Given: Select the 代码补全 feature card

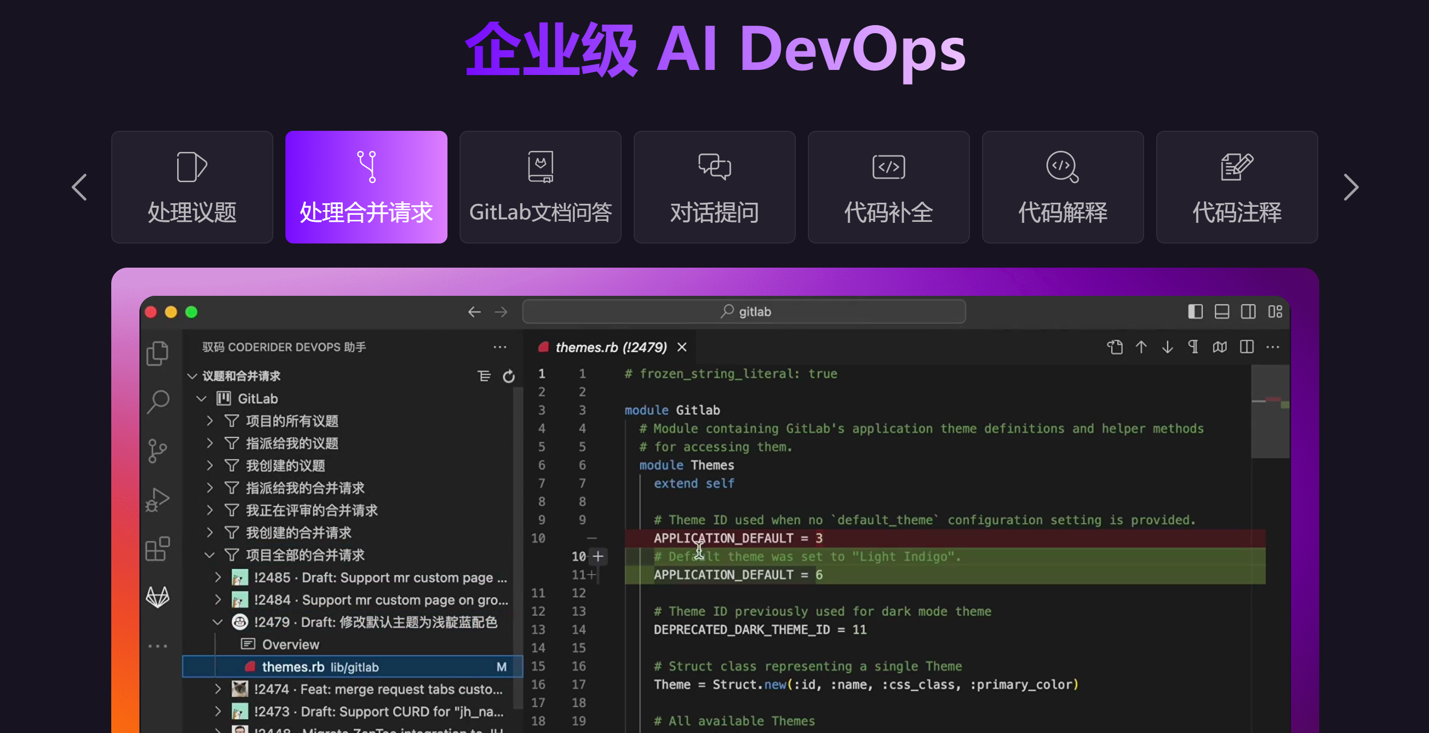Looking at the screenshot, I should click(888, 188).
